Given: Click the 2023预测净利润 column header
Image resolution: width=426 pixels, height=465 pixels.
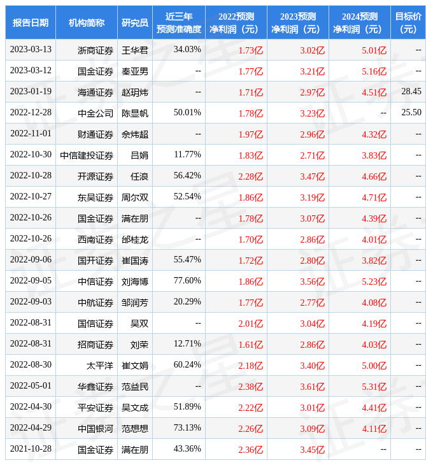Looking at the screenshot, I should [x=298, y=22].
